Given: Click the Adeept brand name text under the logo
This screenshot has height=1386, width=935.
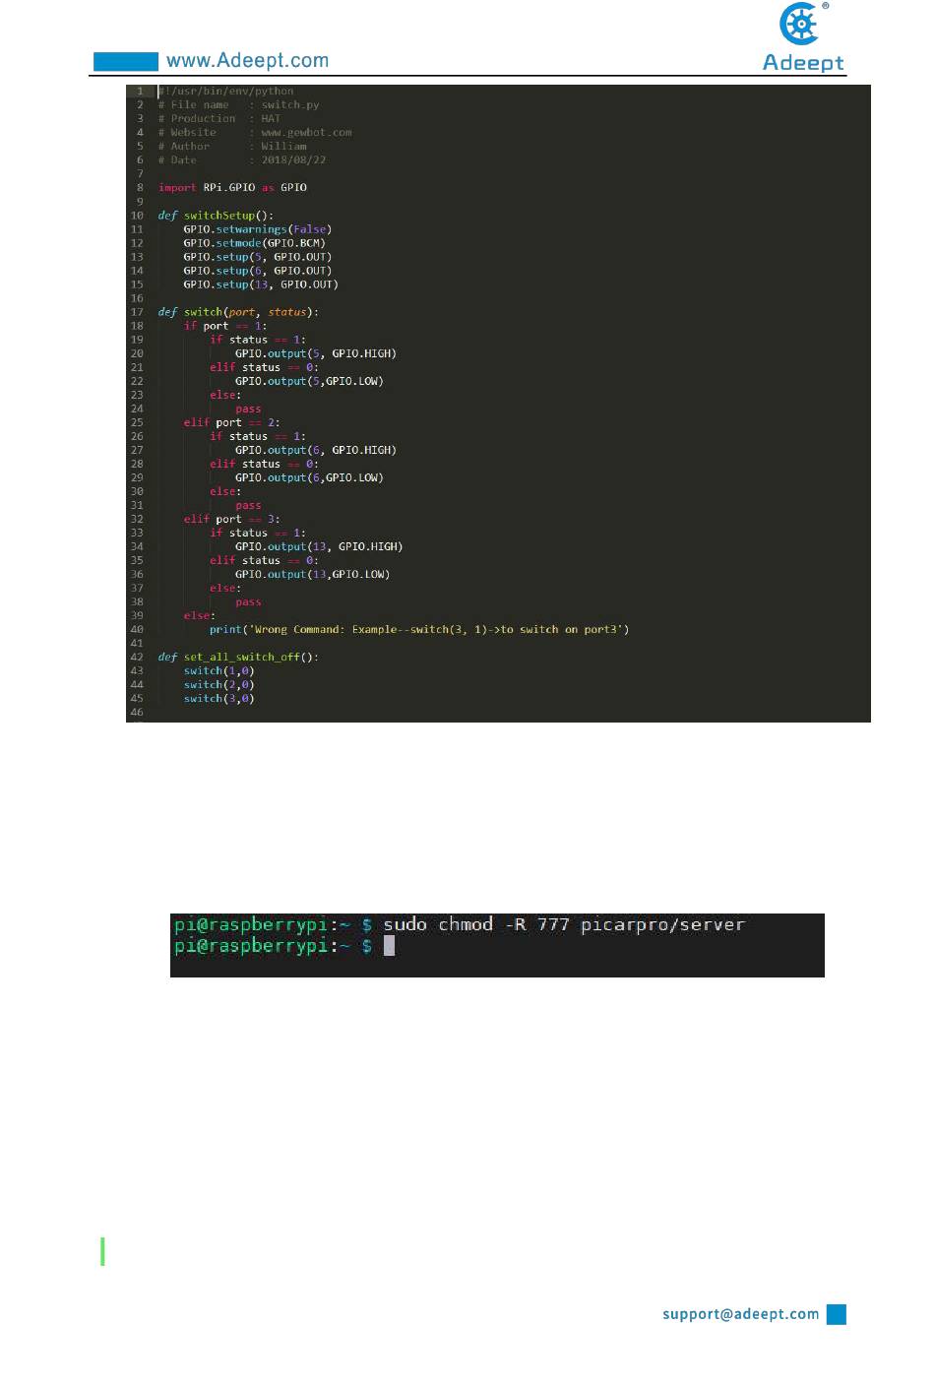Looking at the screenshot, I should [803, 62].
